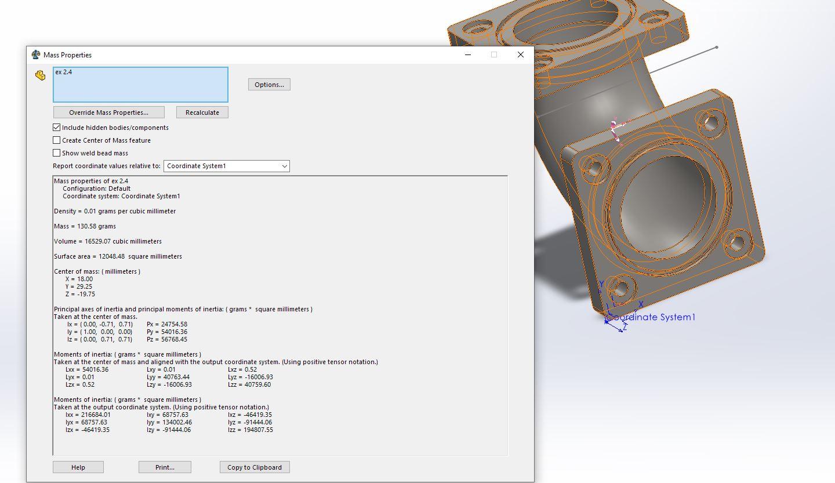
Task: Toggle Show weld bead mass checkbox
Action: pos(56,153)
